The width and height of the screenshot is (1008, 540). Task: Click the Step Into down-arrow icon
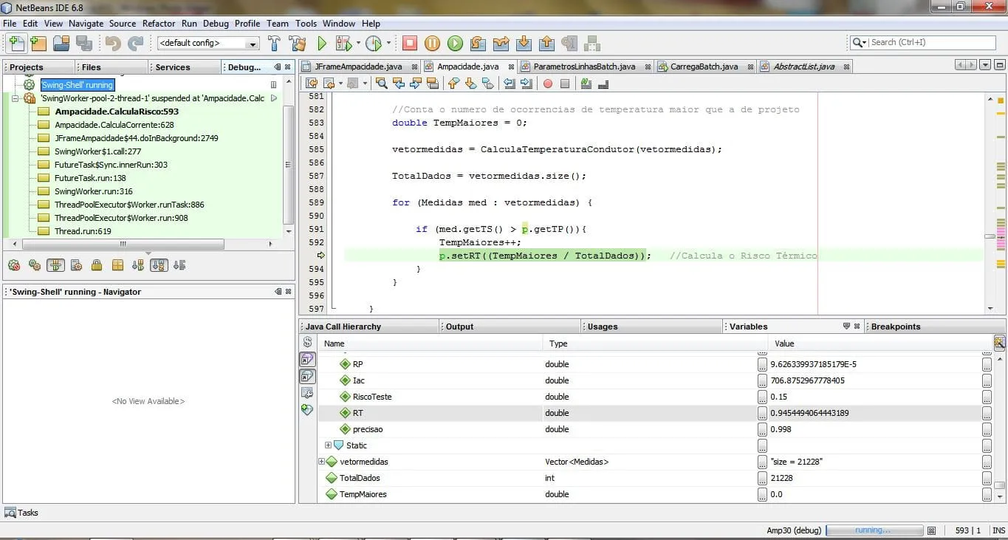click(x=524, y=44)
